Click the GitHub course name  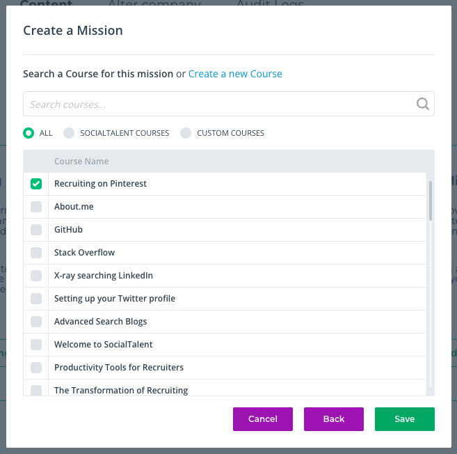click(68, 230)
